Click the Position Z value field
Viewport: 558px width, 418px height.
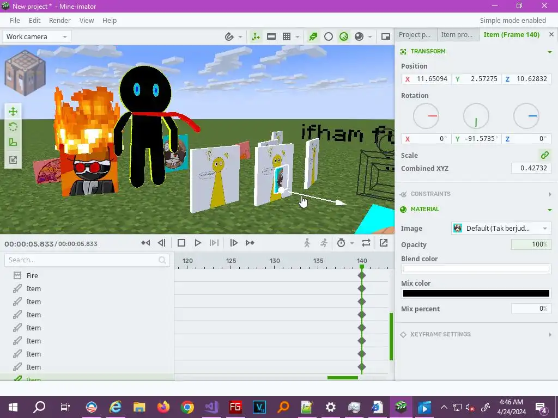point(526,79)
